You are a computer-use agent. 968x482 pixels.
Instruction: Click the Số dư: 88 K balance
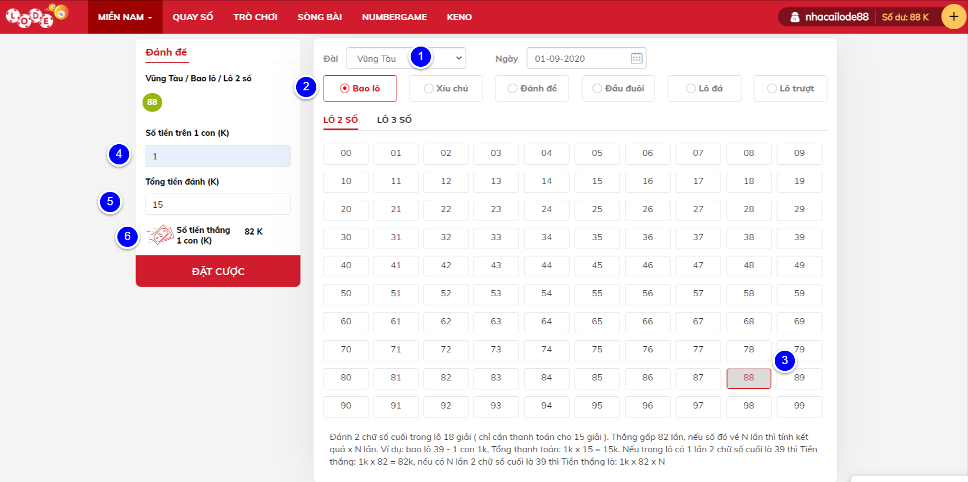(x=905, y=17)
